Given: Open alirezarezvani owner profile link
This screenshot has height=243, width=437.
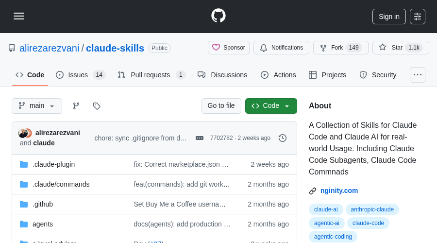Looking at the screenshot, I should 50,48.
